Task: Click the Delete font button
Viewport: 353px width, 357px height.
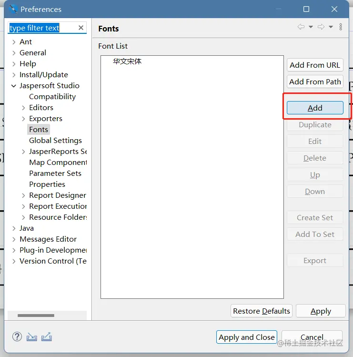Action: 315,158
